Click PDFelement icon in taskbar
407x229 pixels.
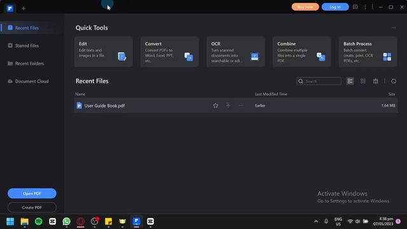tap(137, 221)
